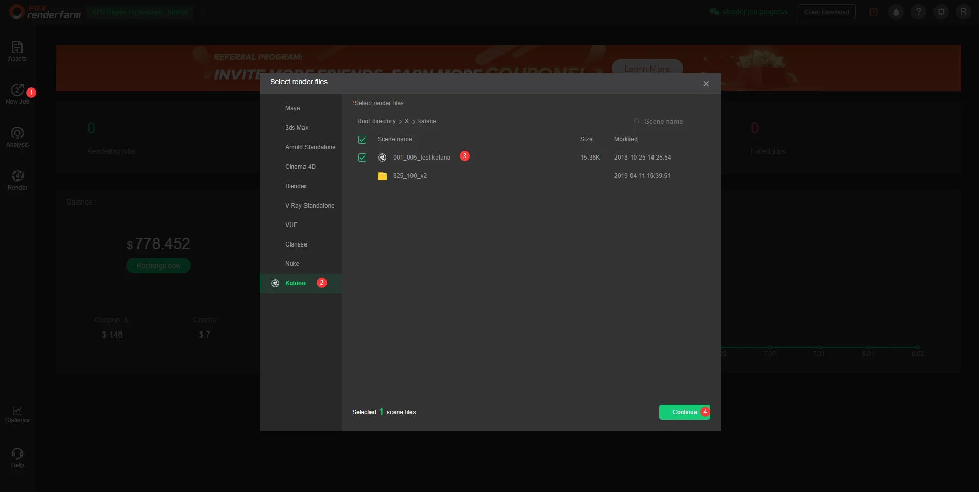Go to X folder breadcrumb
This screenshot has width=979, height=492.
click(407, 121)
